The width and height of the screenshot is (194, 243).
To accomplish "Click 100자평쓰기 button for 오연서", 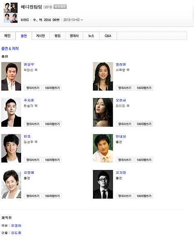I will click(144, 124).
